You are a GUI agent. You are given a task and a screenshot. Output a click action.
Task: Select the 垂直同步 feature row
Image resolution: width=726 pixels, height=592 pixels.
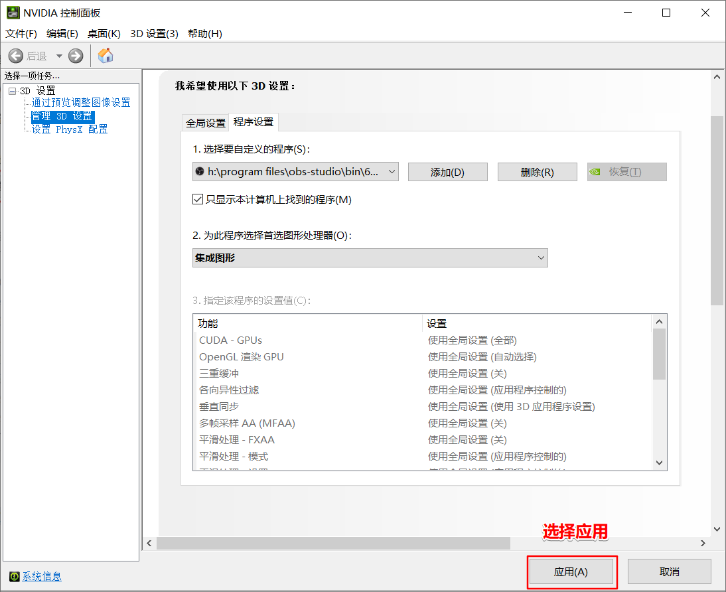tap(422, 407)
